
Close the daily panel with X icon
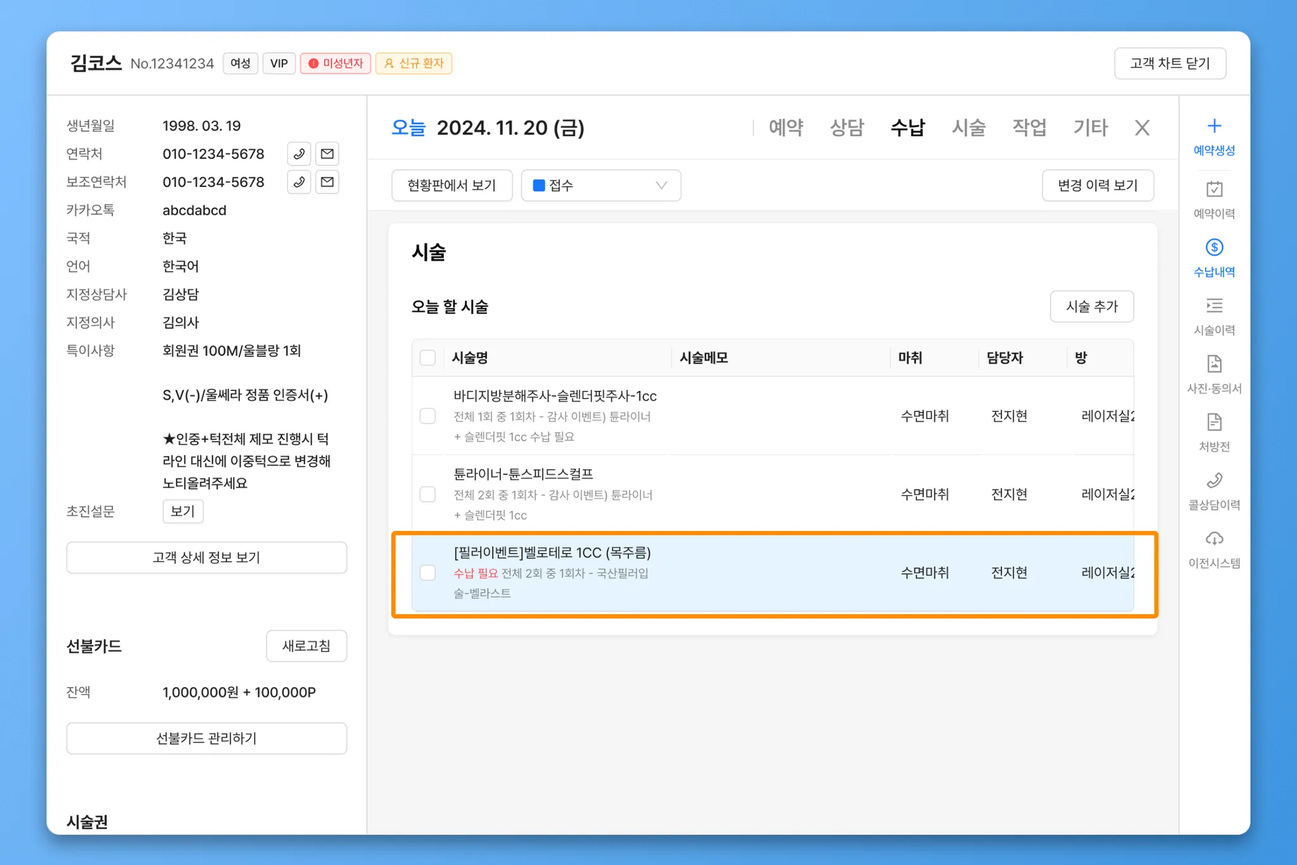pos(1142,128)
